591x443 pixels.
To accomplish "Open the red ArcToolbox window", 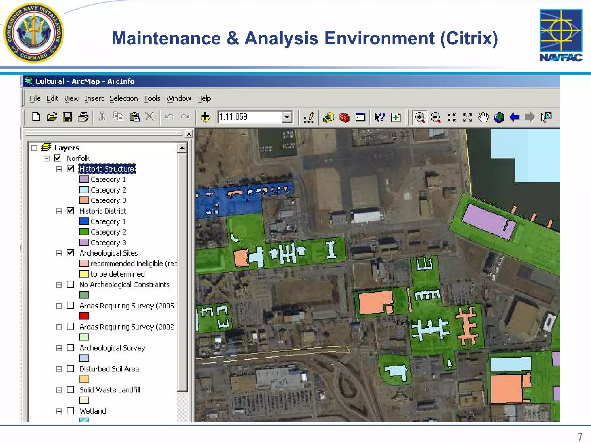I will click(344, 117).
